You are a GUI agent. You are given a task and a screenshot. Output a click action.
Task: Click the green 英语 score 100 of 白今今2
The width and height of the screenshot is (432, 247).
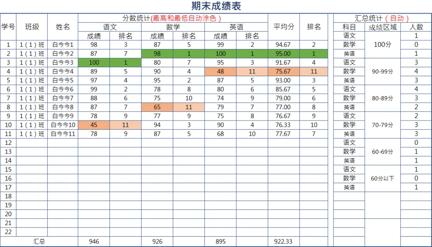tap(220, 53)
